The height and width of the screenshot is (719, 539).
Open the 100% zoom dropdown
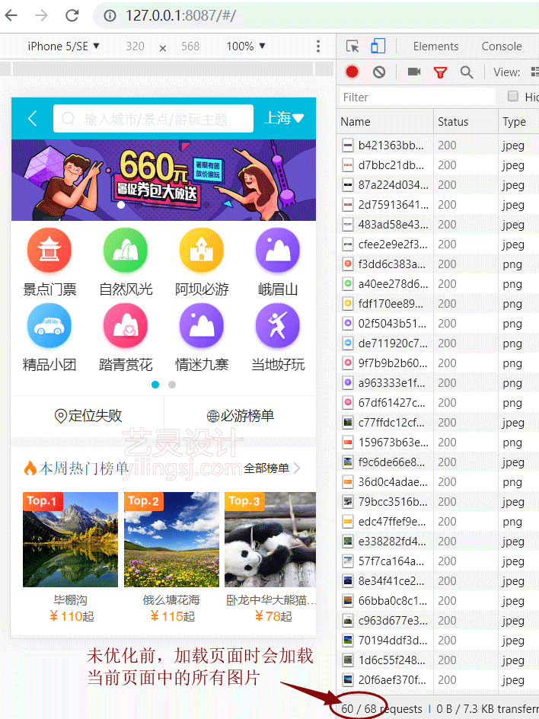click(246, 46)
